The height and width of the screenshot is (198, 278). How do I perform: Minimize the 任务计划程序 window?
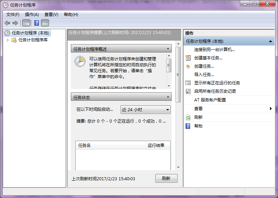click(x=245, y=3)
